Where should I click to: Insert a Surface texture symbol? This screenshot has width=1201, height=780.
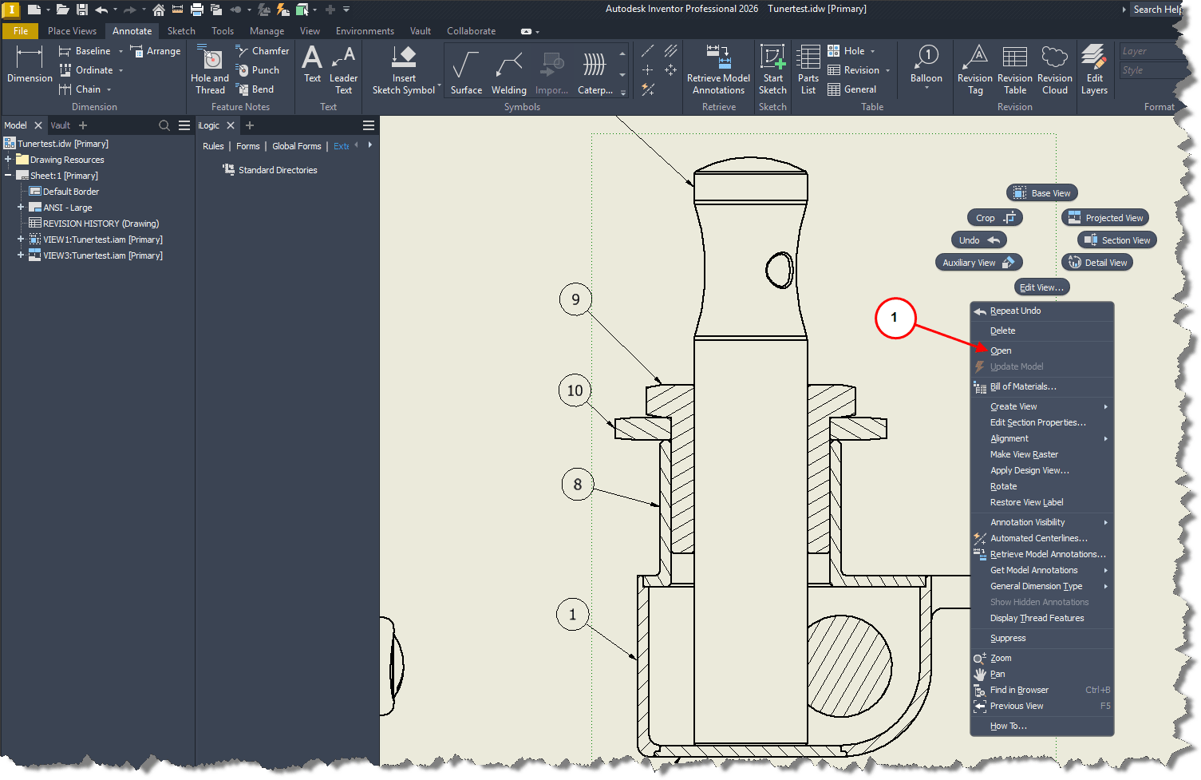(x=466, y=72)
